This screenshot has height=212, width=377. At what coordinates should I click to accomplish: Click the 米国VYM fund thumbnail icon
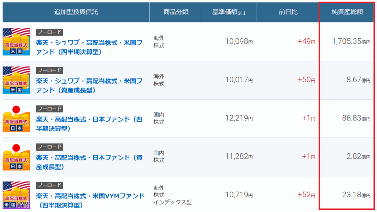tap(16, 195)
